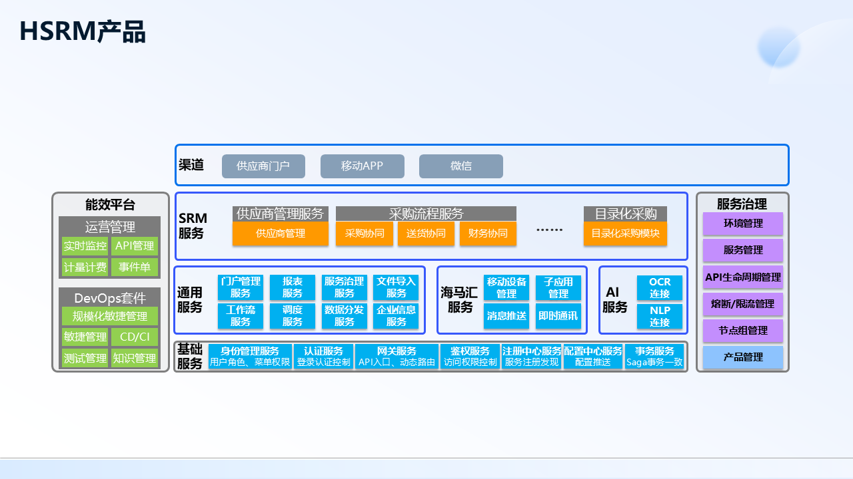Select the 环境管理 purple block
The height and width of the screenshot is (479, 853).
pyautogui.click(x=743, y=224)
